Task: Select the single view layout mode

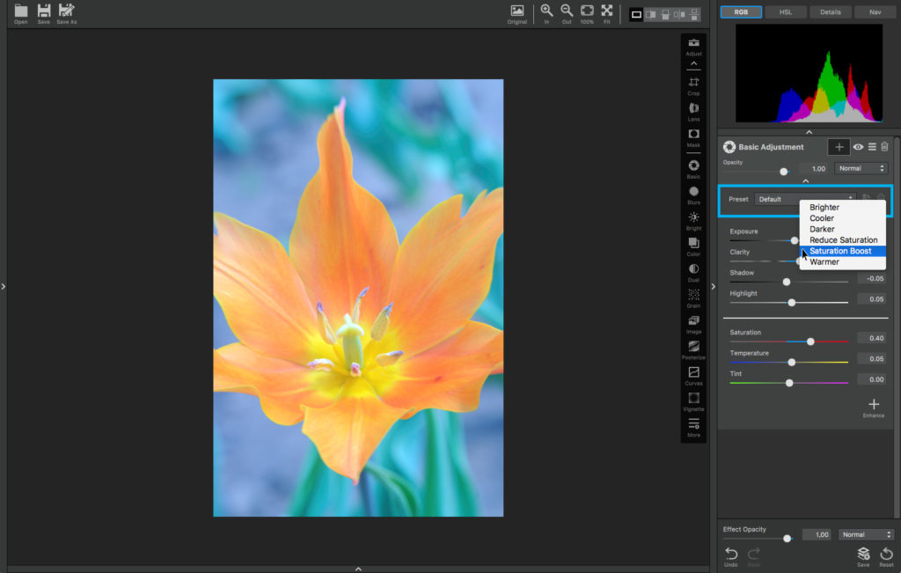Action: pos(636,14)
